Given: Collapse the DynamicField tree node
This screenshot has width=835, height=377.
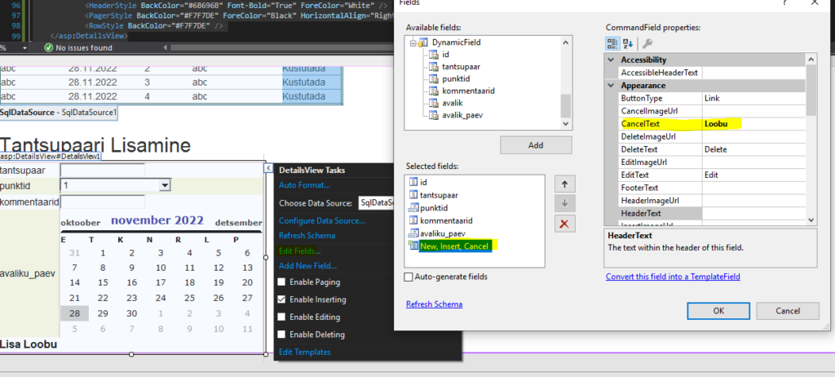Looking at the screenshot, I should click(x=413, y=42).
